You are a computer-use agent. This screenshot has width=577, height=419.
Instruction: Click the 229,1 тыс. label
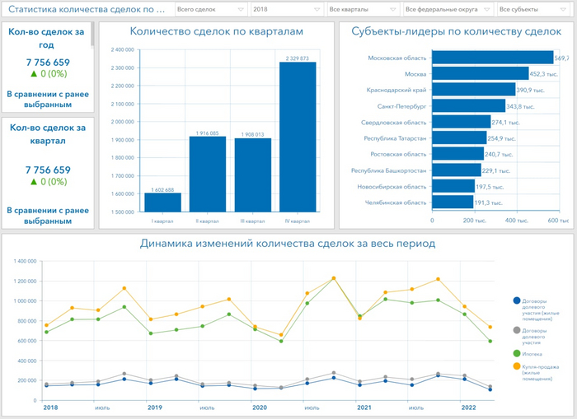496,170
